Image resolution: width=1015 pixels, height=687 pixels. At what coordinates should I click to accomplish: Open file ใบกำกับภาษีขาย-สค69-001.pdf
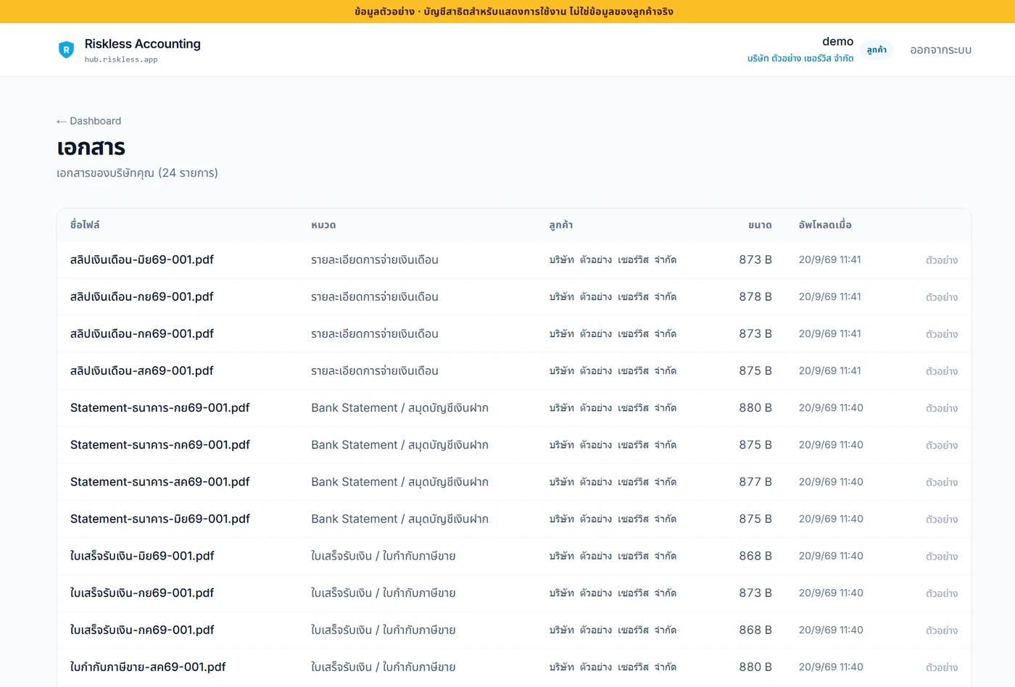coord(148,667)
